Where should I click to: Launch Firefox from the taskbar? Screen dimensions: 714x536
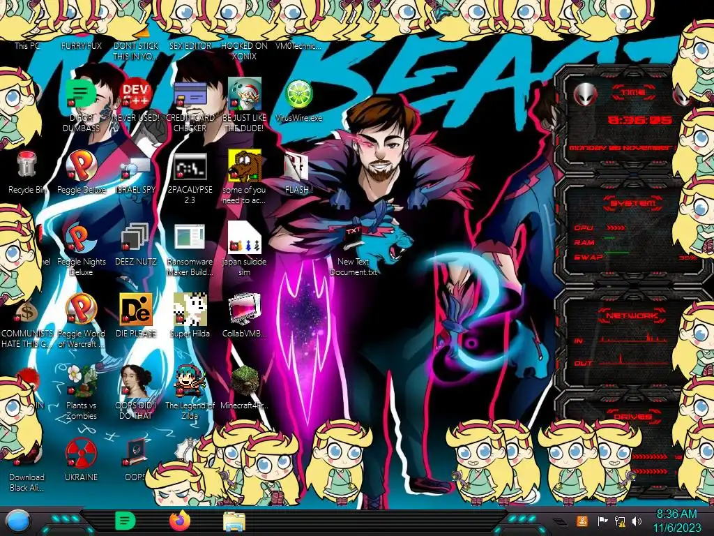tap(179, 521)
